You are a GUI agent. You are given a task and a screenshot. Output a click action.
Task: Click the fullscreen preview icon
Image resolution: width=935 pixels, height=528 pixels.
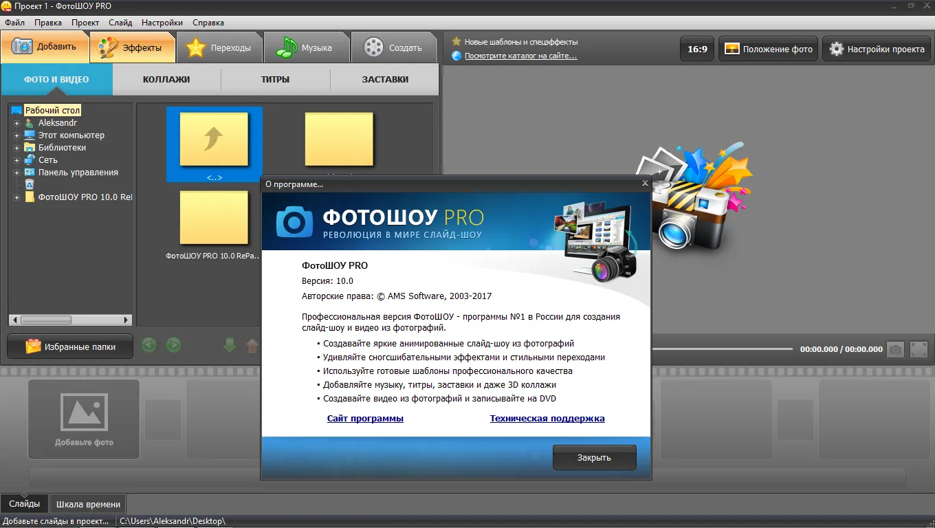pos(918,349)
